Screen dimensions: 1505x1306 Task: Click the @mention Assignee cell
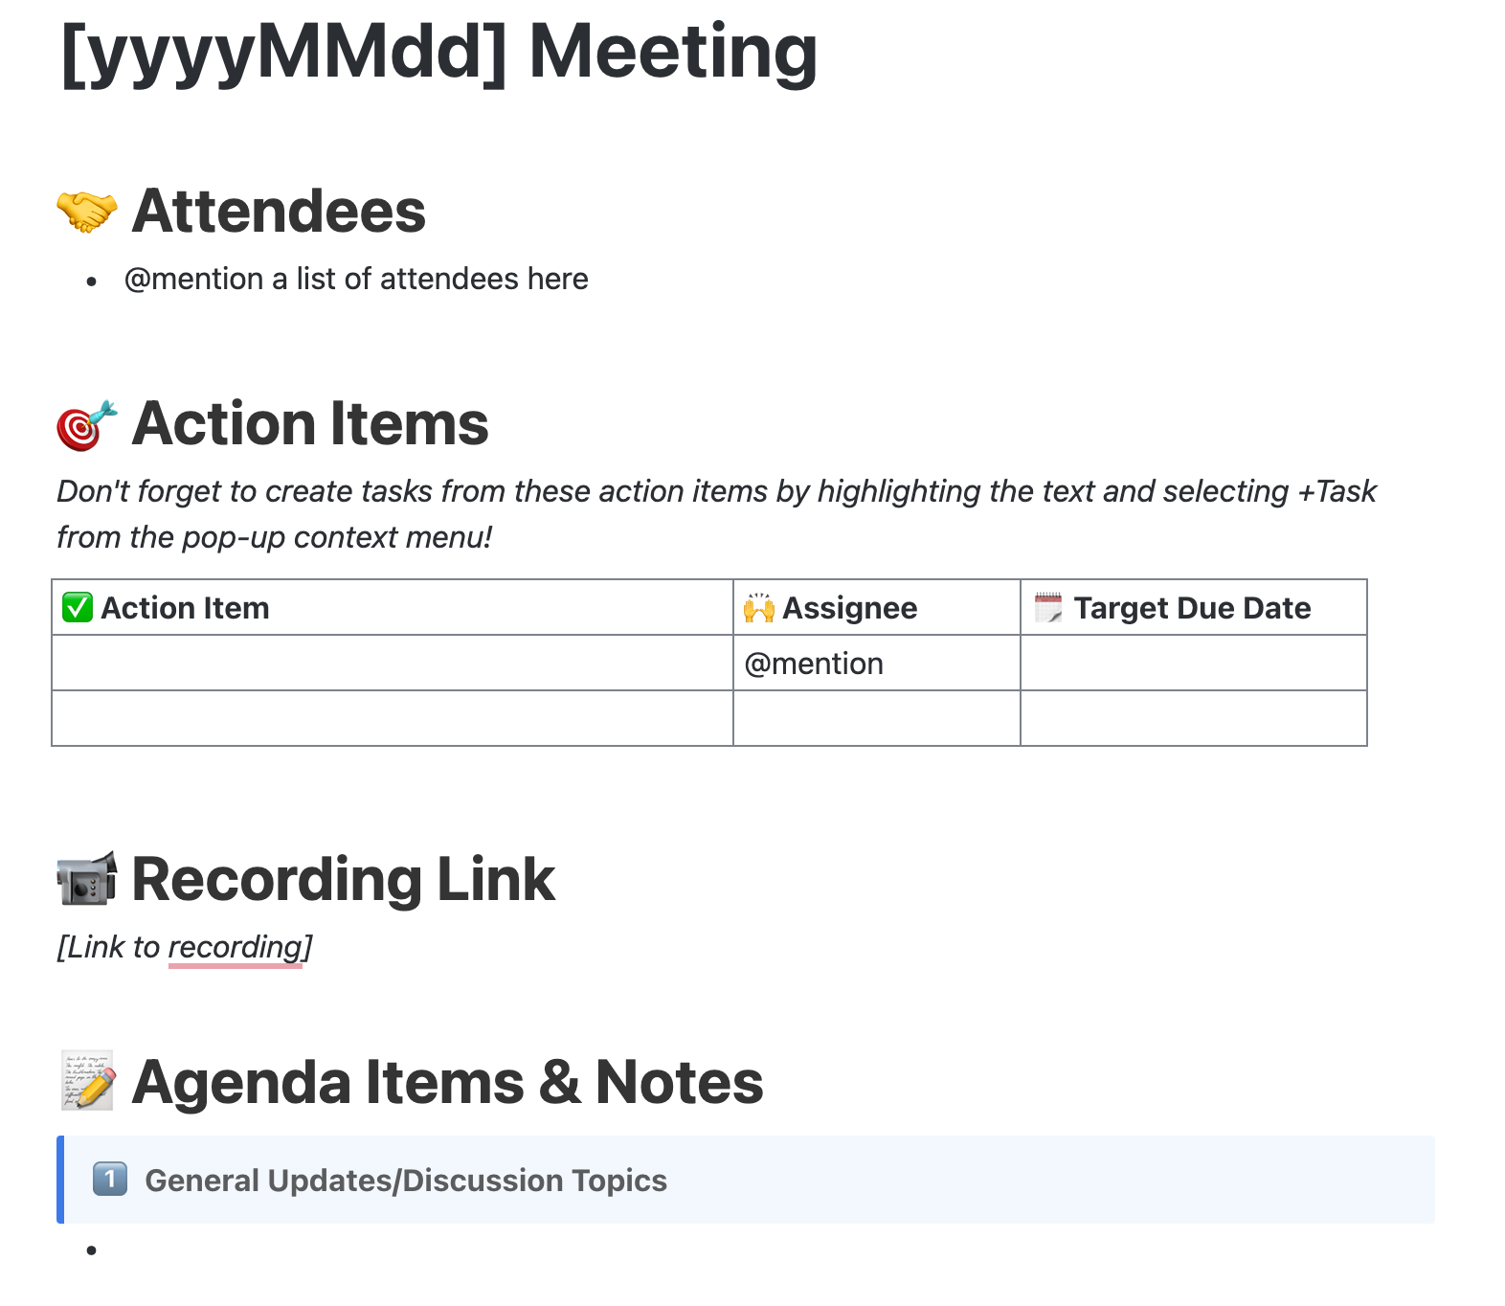(x=877, y=663)
